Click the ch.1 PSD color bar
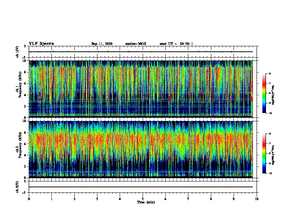The height and width of the screenshot is (223, 289). pyautogui.click(x=264, y=93)
